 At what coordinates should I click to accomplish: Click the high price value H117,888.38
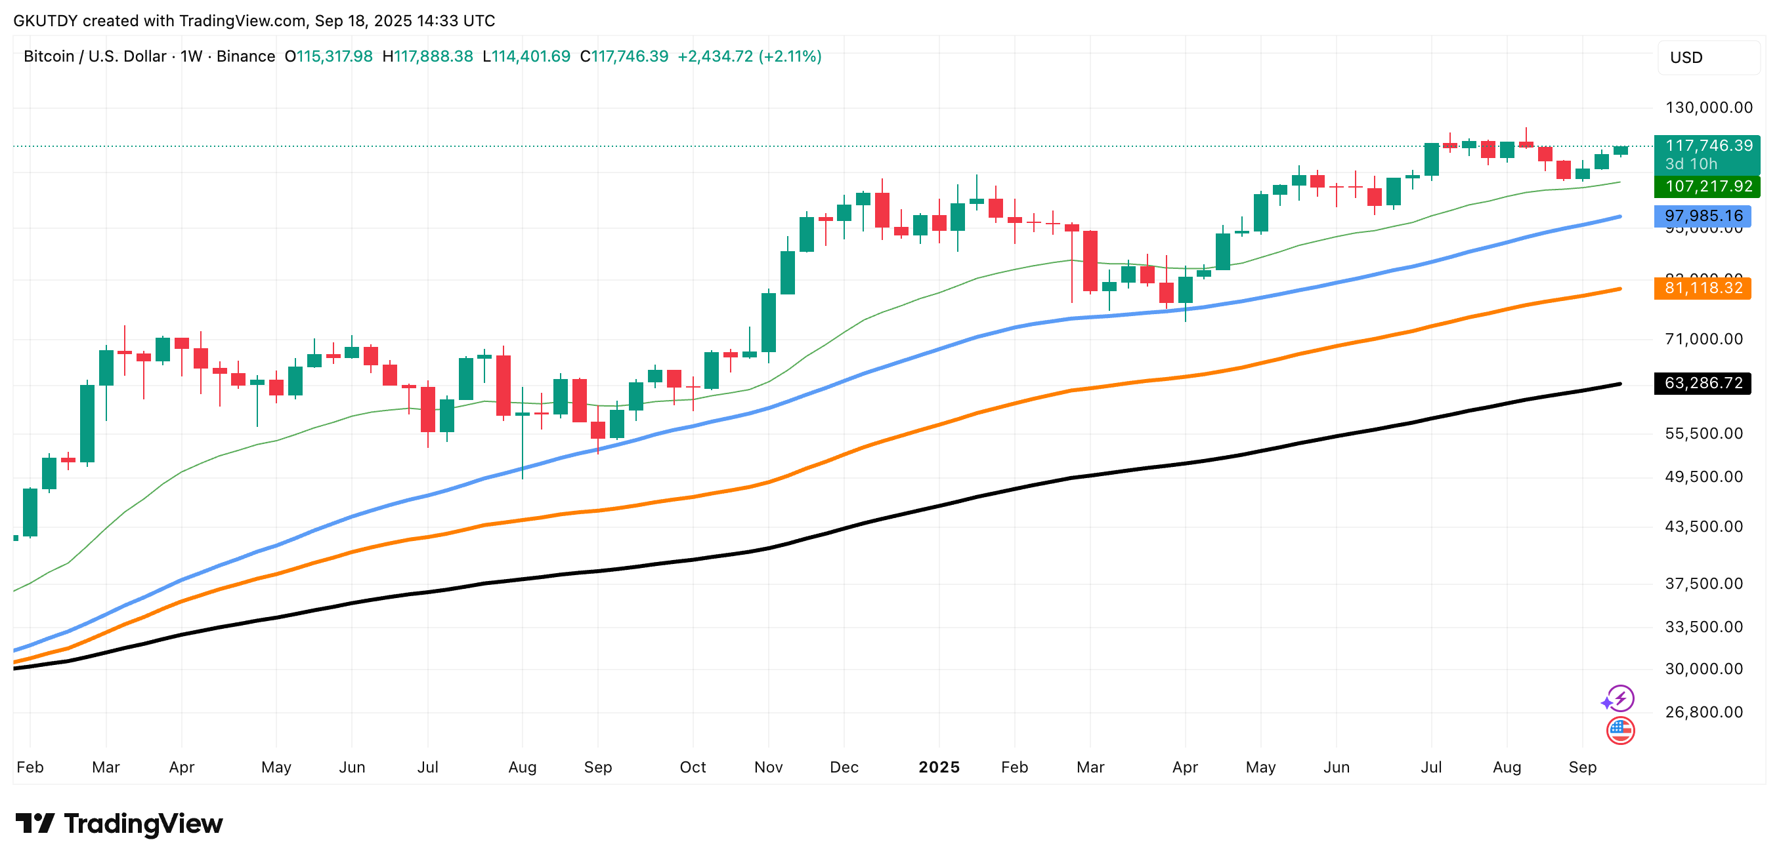pos(427,56)
